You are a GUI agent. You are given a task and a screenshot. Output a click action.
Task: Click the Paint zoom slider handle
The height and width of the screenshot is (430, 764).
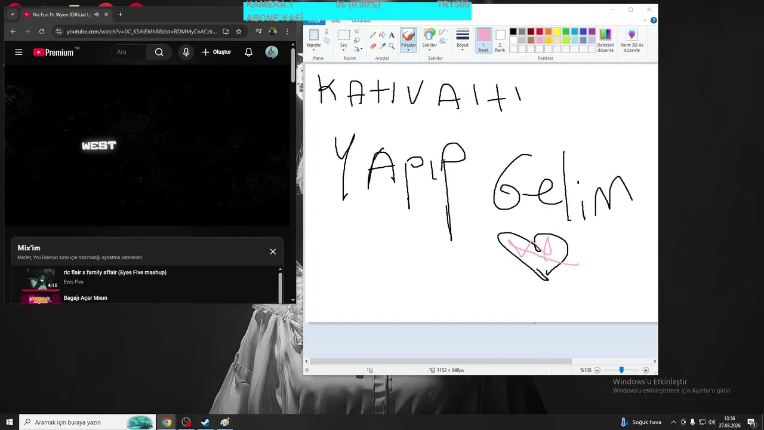pyautogui.click(x=621, y=370)
